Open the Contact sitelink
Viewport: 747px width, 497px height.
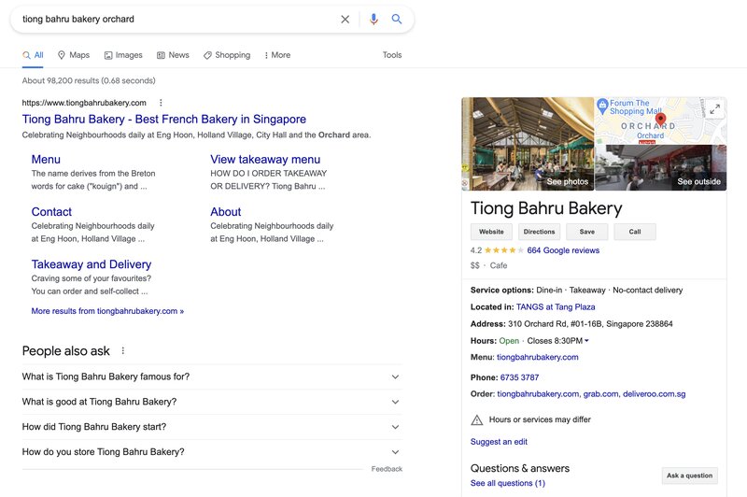point(51,212)
